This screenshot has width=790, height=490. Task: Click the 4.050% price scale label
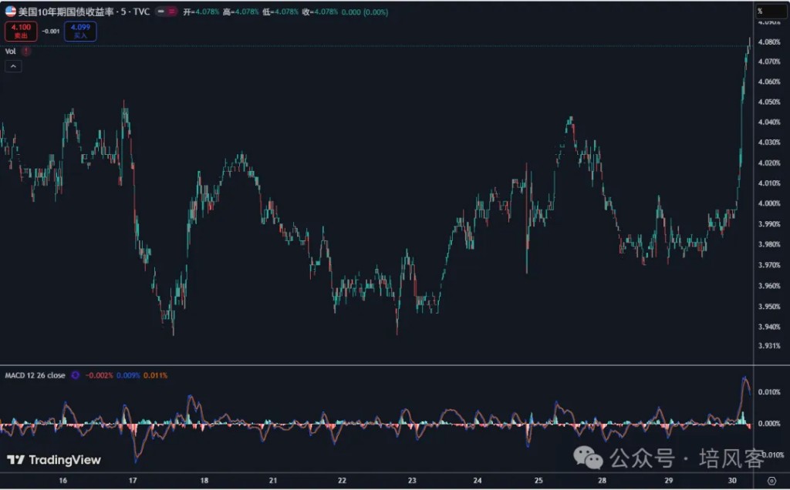coord(769,102)
